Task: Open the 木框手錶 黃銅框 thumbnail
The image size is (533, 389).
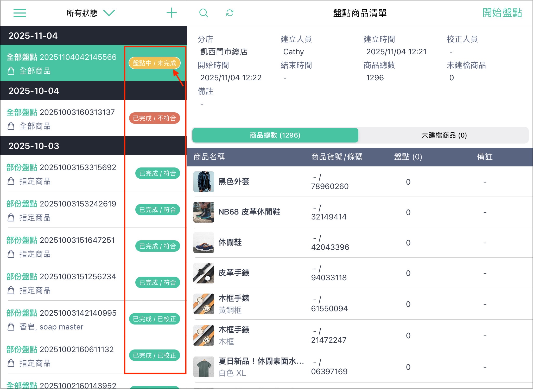Action: (x=204, y=304)
